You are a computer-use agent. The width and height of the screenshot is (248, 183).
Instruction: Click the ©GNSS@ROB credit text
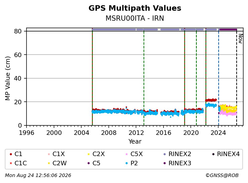[222, 175]
